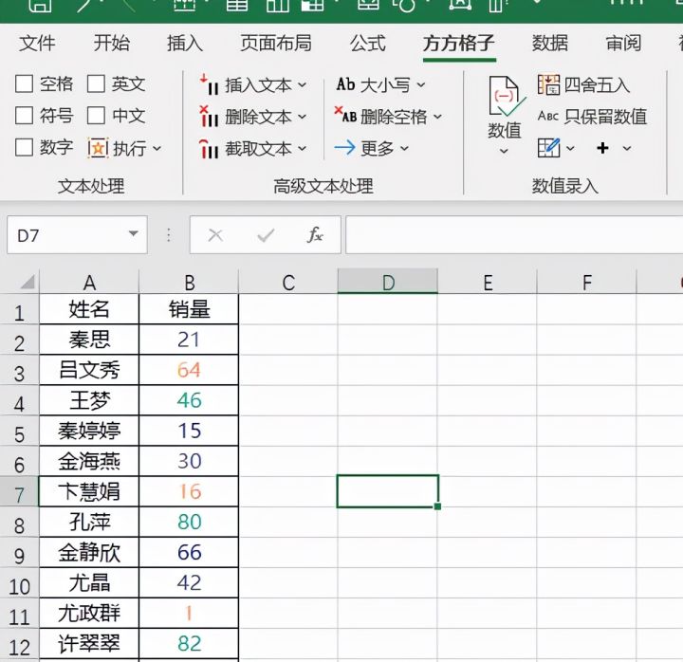The height and width of the screenshot is (662, 683).
Task: Click the 执行 star icon
Action: (98, 148)
